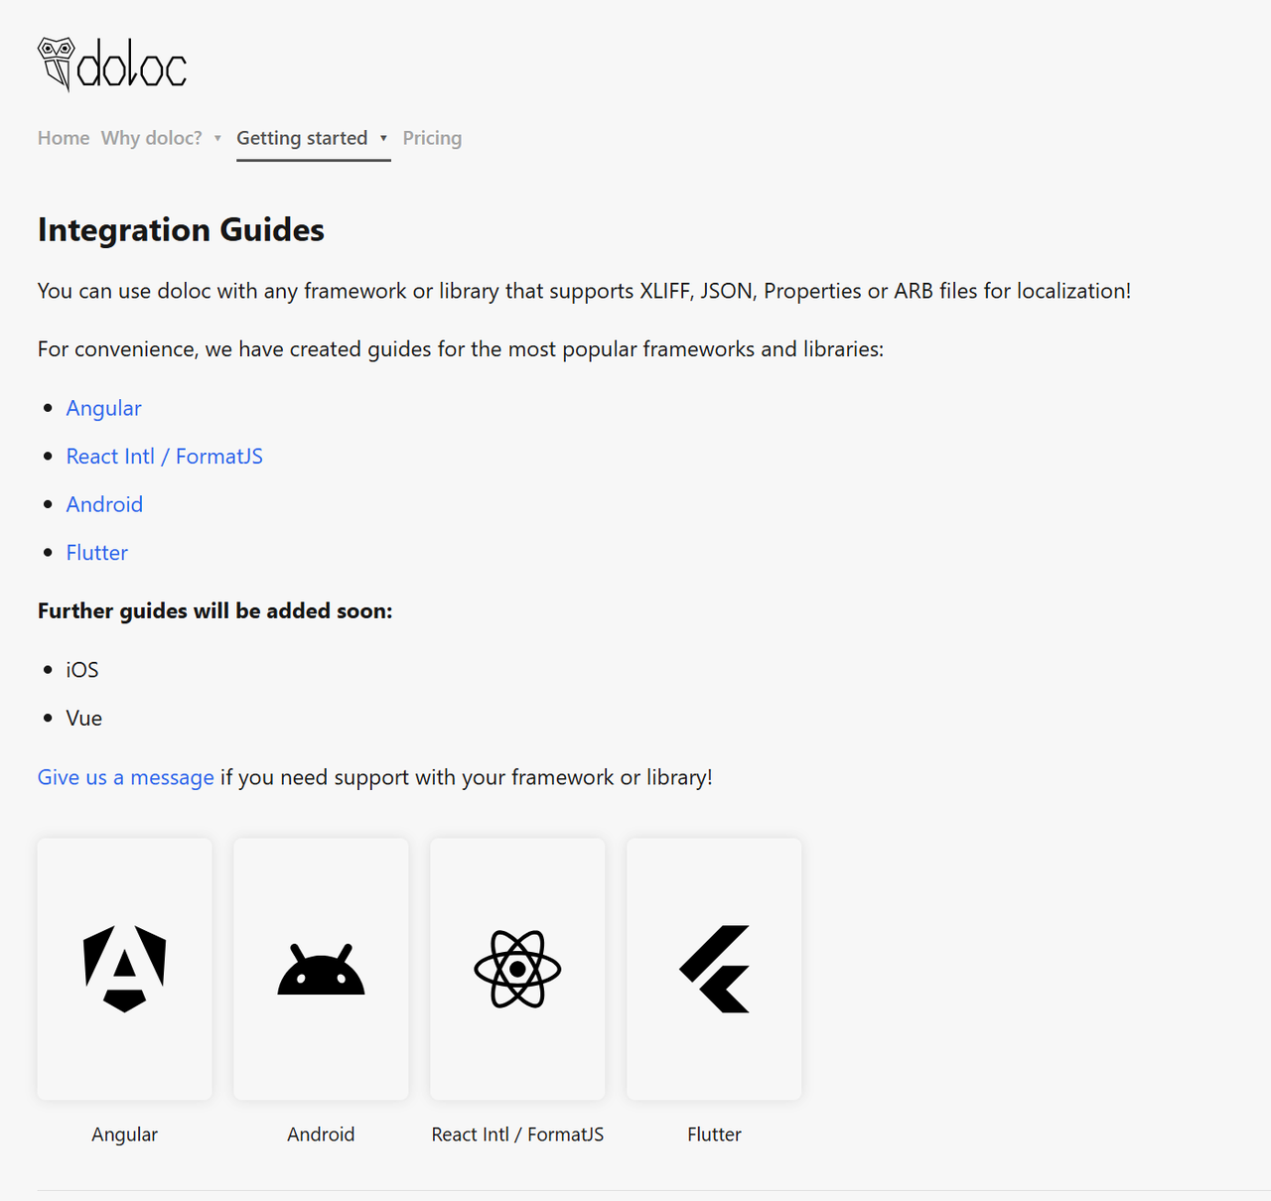Open the Pricing page
1271x1201 pixels.
431,138
